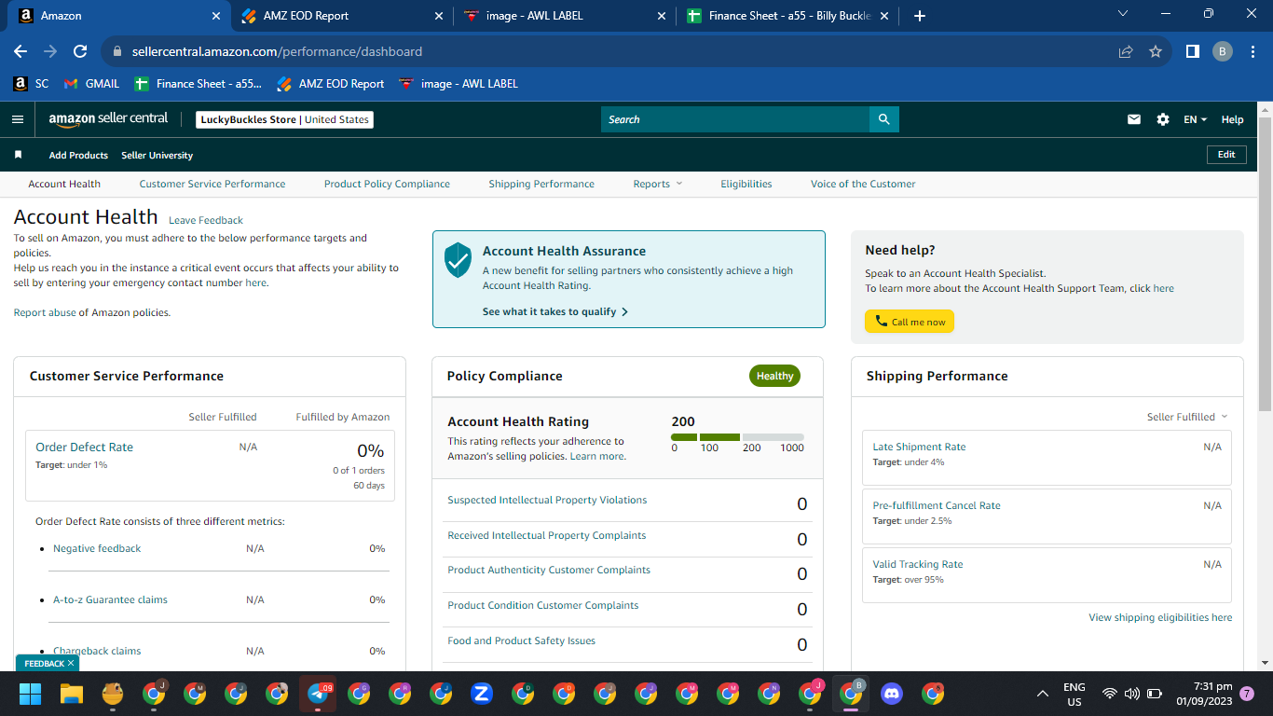The image size is (1273, 716).
Task: Open the LuckyBuckles Store marketplace selector
Action: pos(285,119)
